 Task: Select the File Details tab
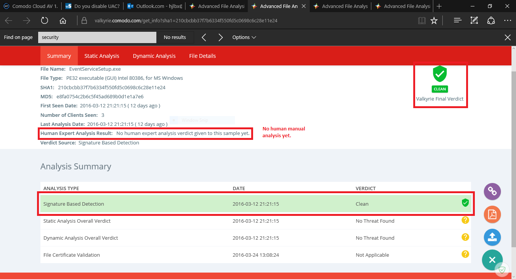[202, 56]
